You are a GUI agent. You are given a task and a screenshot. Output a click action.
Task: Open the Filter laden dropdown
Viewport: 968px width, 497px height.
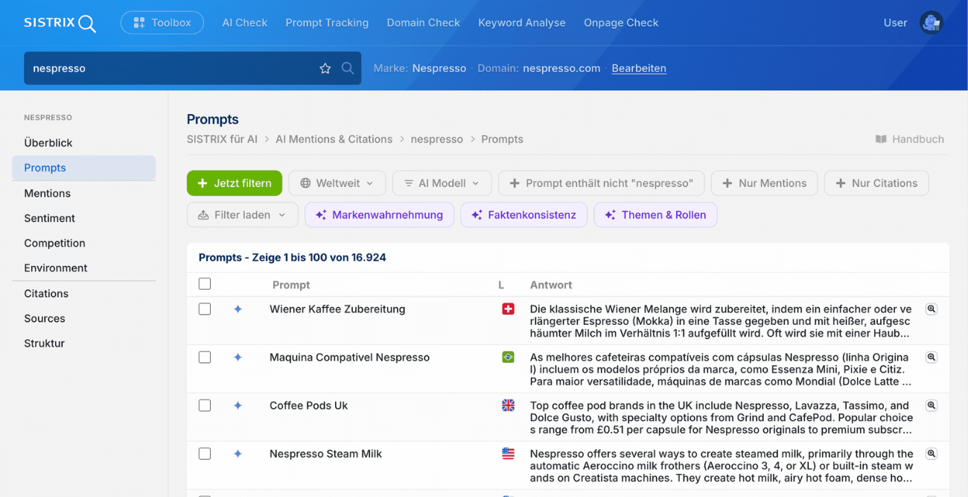[x=243, y=215]
